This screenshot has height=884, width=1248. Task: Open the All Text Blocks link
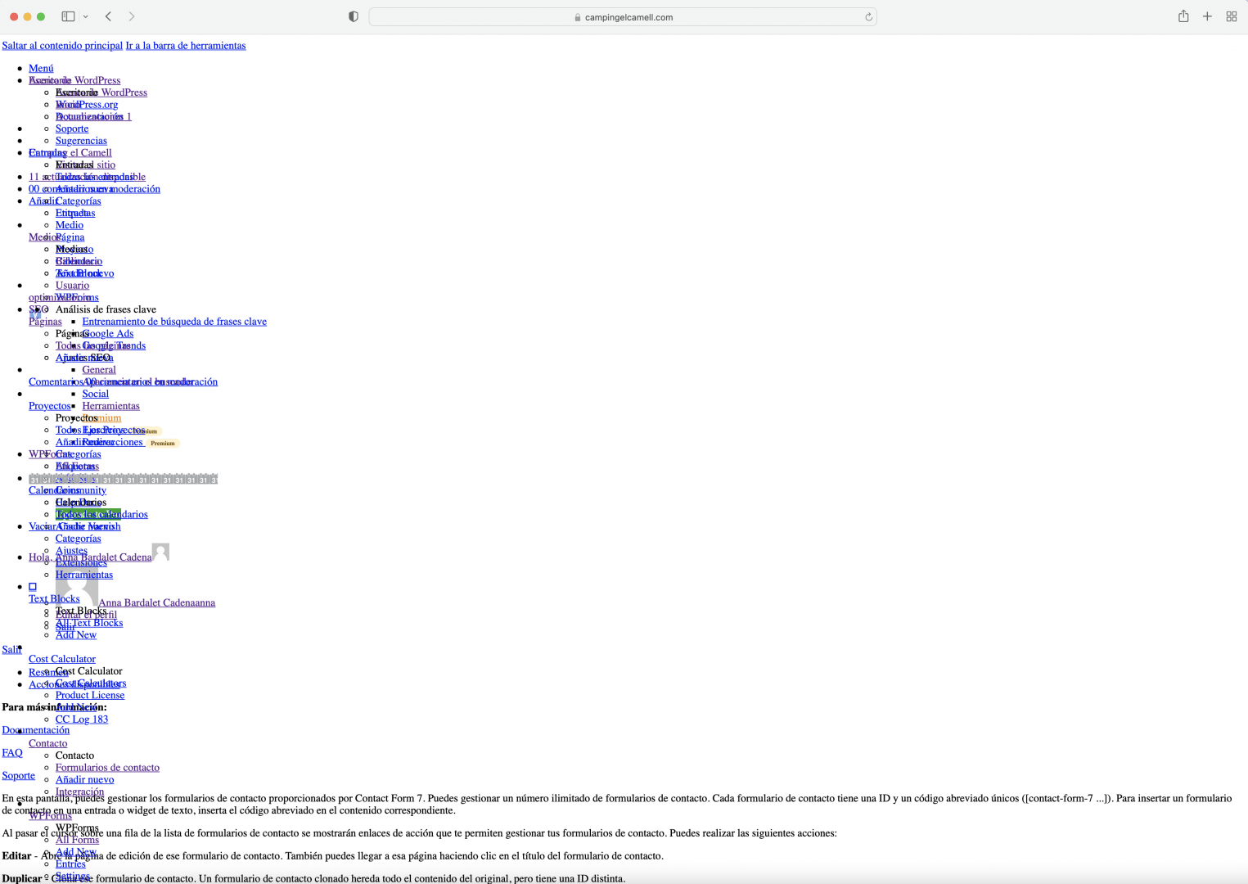[x=89, y=623]
